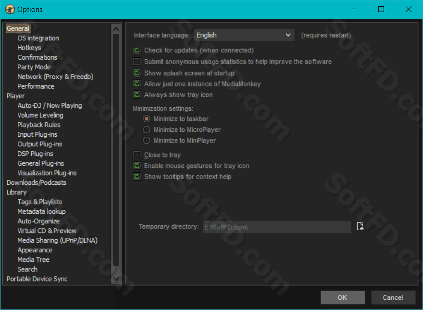
Task: Open Portable Device Sync settings
Action: 37,279
